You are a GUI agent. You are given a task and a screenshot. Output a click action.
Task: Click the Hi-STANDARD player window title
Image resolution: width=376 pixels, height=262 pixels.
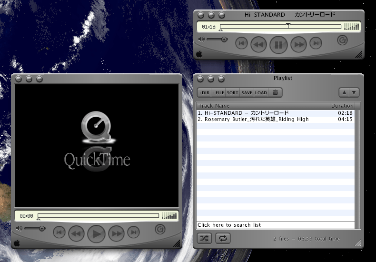coord(290,15)
